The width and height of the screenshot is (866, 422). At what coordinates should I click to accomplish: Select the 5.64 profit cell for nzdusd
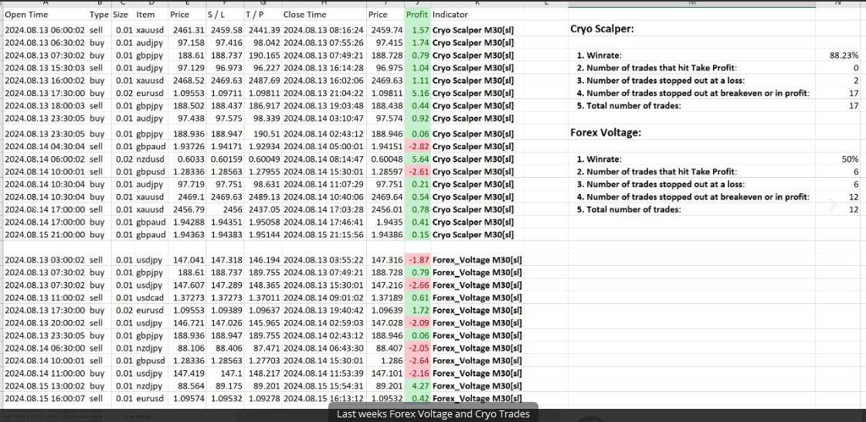pos(417,158)
